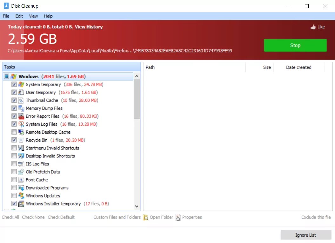Click the IIS Log Files icon
335x243 pixels.
point(21,164)
